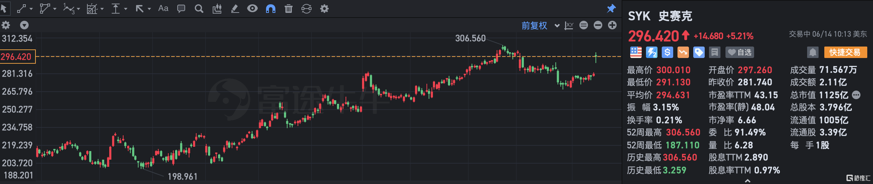The width and height of the screenshot is (873, 184).
Task: Click the 开盘价 297.260 value
Action: click(755, 70)
